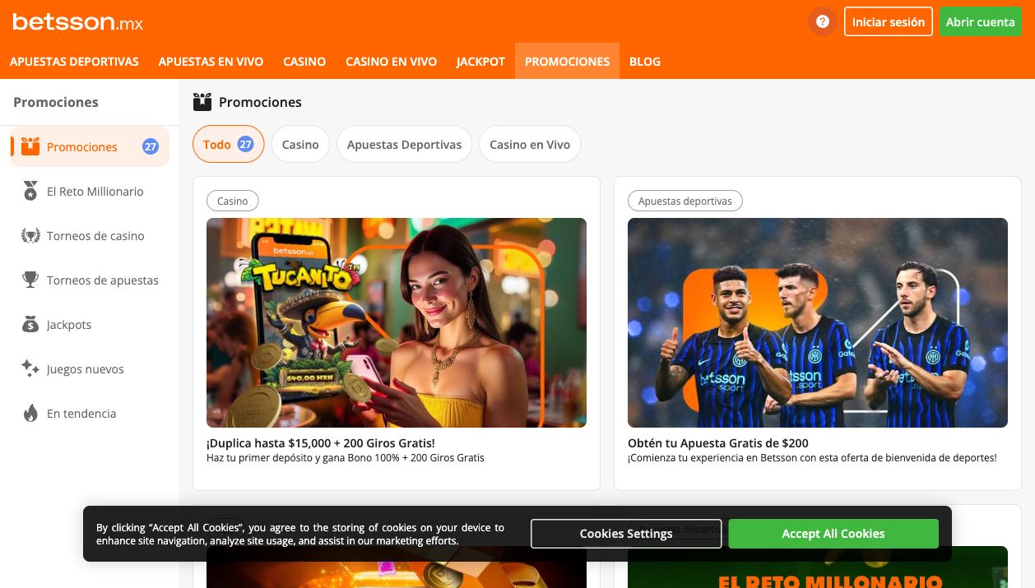Click the money bag Jackpots icon
Image resolution: width=1035 pixels, height=588 pixels.
[x=30, y=324]
